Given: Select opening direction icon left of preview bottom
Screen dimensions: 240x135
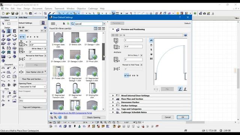Looking at the screenshot, I should coord(180,89).
